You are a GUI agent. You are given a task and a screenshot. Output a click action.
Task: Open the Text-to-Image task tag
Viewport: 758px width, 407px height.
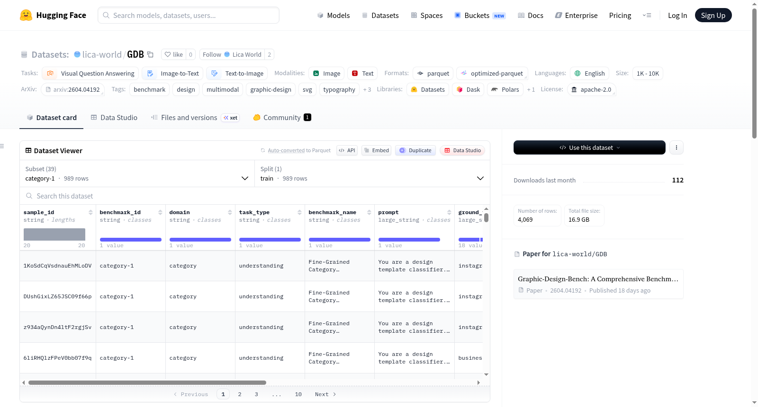237,73
